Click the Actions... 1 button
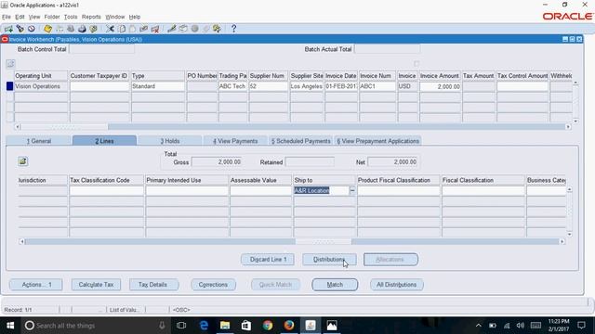 point(36,285)
